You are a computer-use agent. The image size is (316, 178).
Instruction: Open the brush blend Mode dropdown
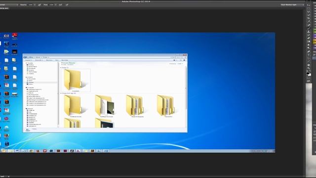point(9,4)
